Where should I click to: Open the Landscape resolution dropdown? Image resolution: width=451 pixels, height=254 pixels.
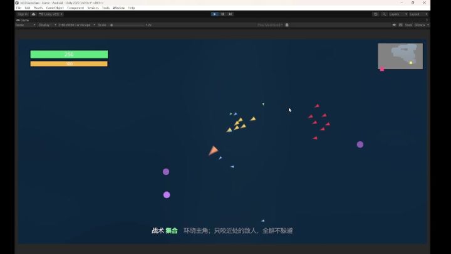pos(76,25)
